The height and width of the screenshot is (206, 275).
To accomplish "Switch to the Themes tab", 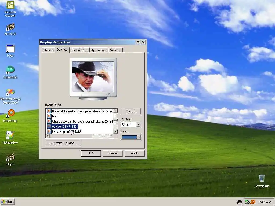I will click(48, 50).
